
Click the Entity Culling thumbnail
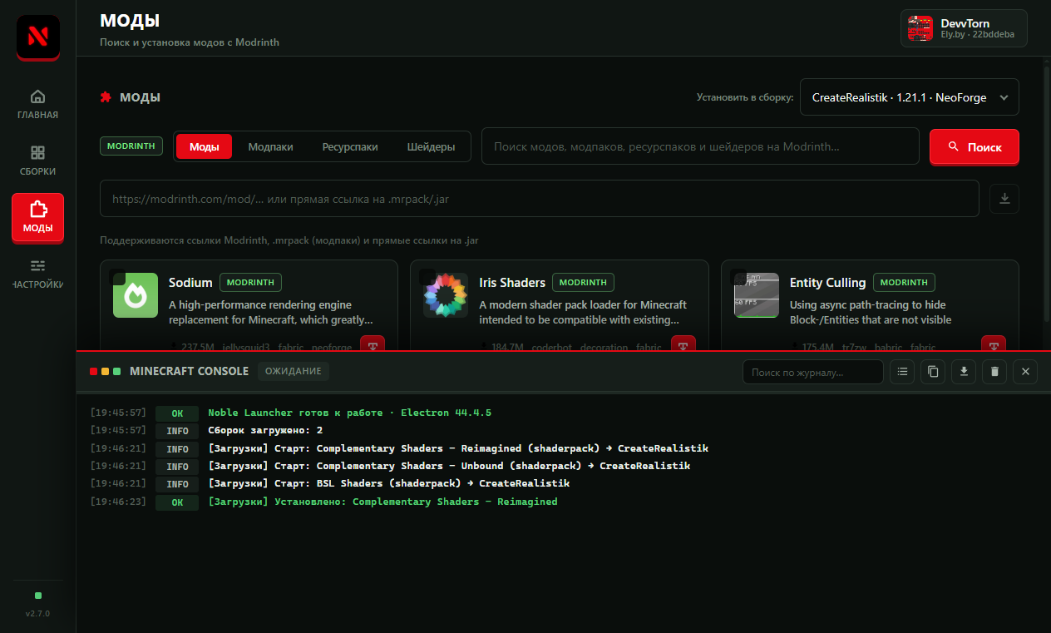coord(757,294)
